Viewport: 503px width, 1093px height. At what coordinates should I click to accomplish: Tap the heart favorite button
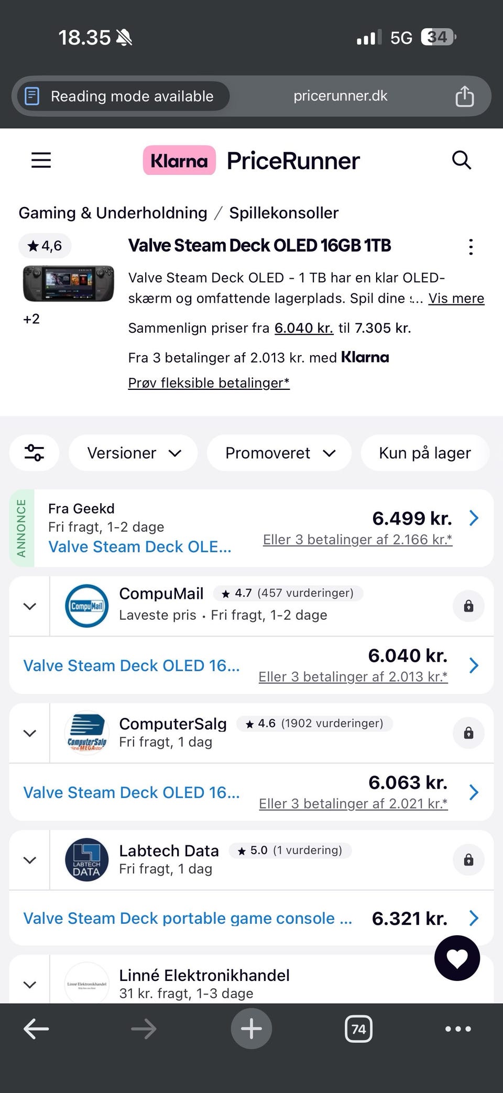457,958
